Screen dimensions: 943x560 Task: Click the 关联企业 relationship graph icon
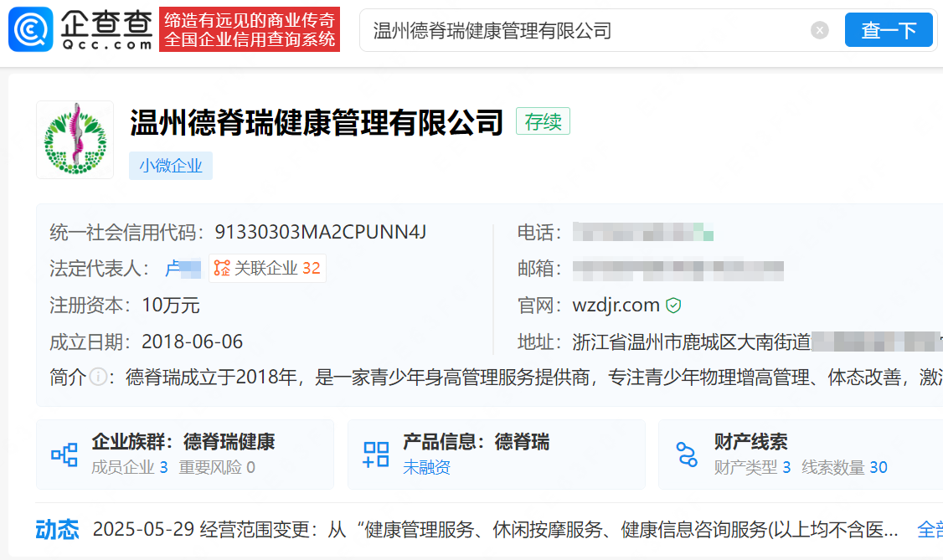(223, 268)
